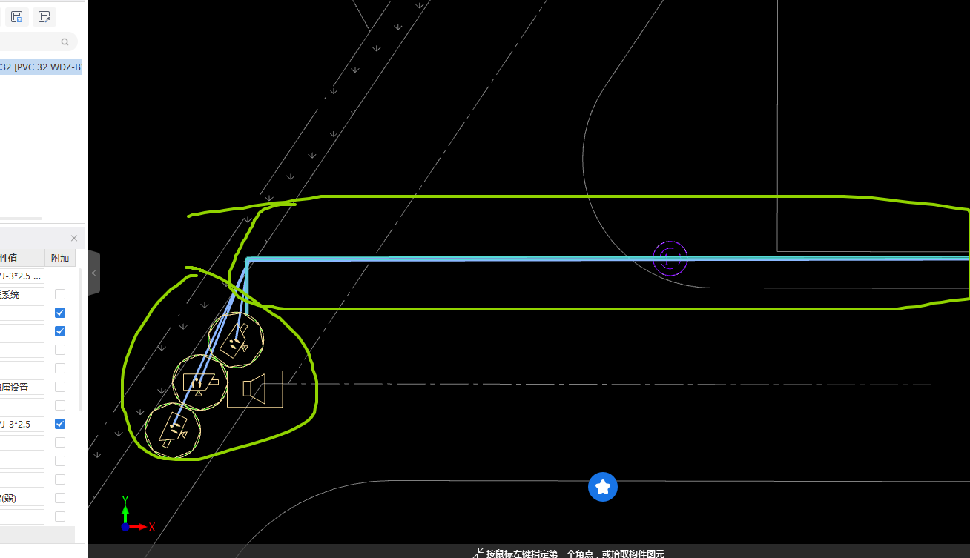Select the highlighted 'PVC 32 WDZ-B' list item
The width and height of the screenshot is (970, 558).
pos(41,67)
